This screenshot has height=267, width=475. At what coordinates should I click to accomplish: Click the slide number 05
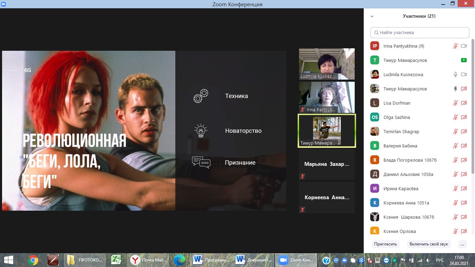[27, 70]
